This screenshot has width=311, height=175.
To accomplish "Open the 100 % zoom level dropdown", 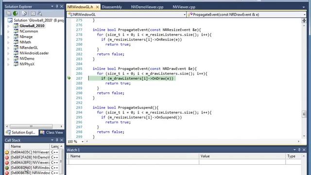I will (83, 141).
